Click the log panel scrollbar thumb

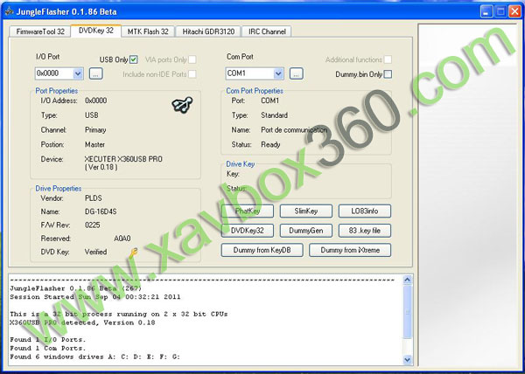coord(407,311)
